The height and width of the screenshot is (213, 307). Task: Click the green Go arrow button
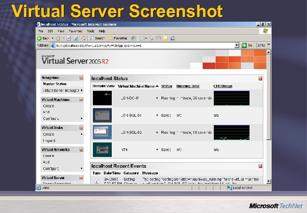coord(244,45)
